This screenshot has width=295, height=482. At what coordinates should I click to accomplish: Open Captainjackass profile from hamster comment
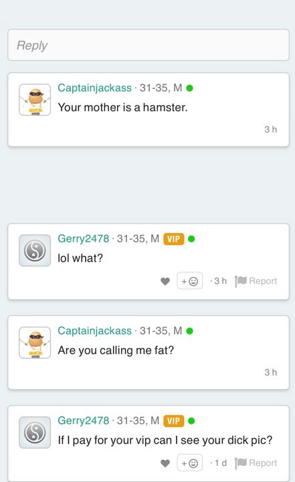click(x=94, y=88)
